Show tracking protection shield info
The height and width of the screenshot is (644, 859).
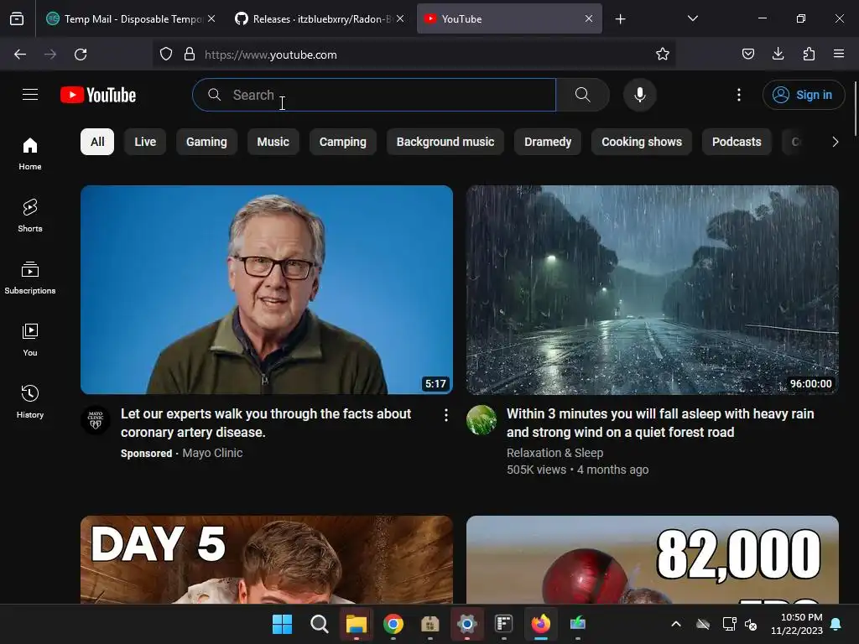pos(166,55)
